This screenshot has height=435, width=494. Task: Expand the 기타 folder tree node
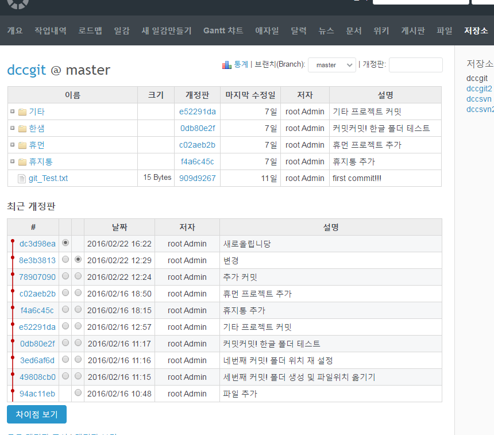click(x=12, y=111)
